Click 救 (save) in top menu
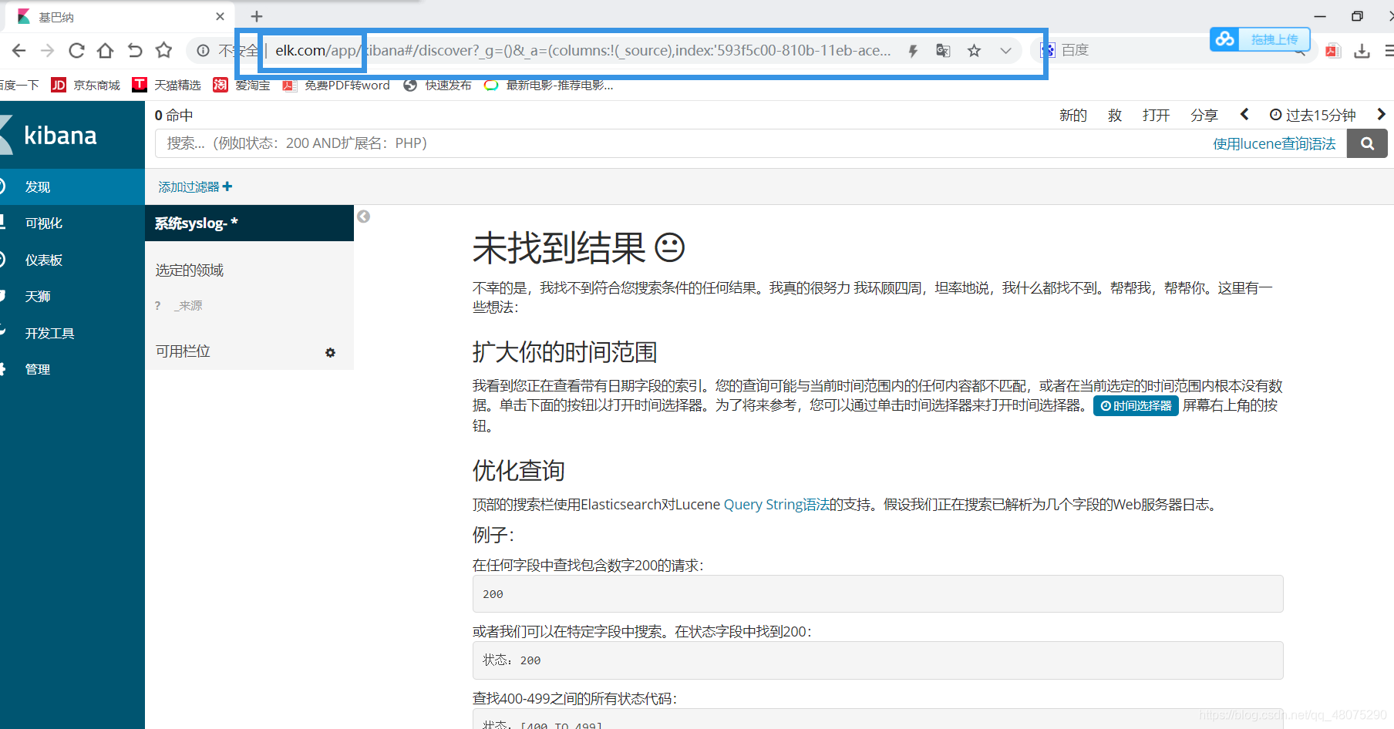 tap(1115, 115)
